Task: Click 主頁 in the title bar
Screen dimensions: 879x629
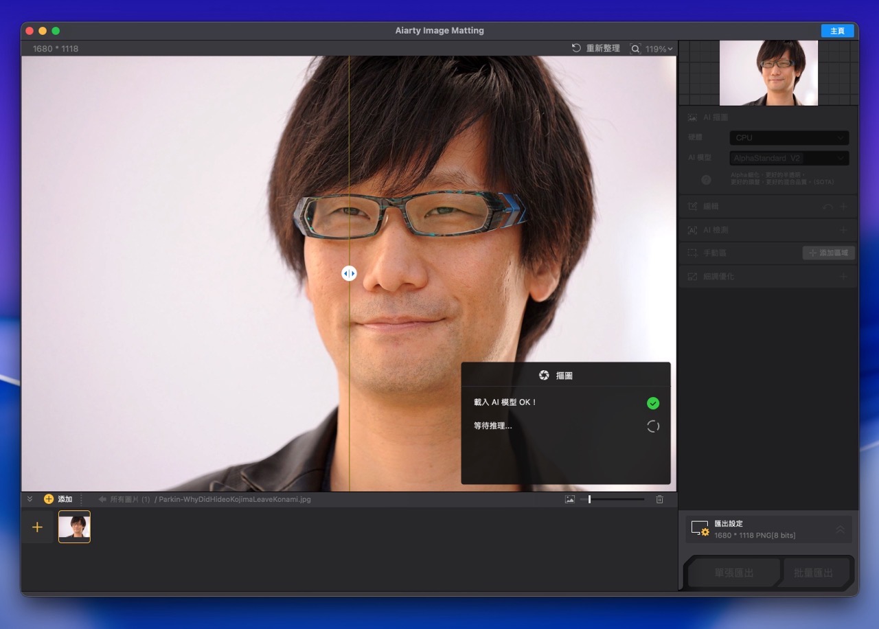Action: pyautogui.click(x=837, y=30)
